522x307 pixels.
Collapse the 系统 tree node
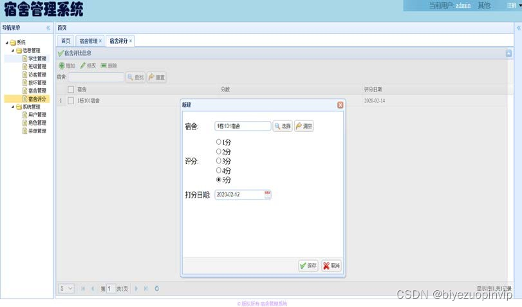pos(6,42)
